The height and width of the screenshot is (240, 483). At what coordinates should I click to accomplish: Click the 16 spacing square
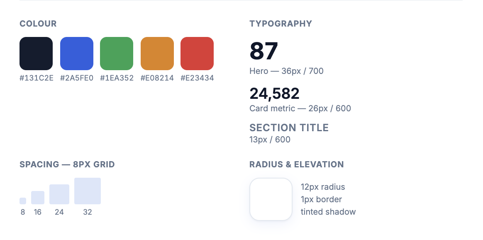click(x=38, y=198)
